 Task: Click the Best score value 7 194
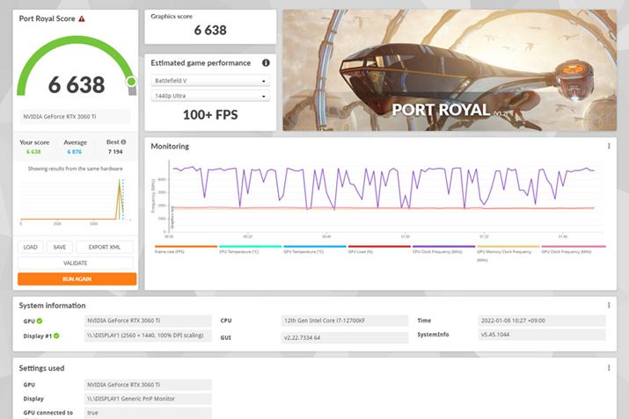(115, 152)
